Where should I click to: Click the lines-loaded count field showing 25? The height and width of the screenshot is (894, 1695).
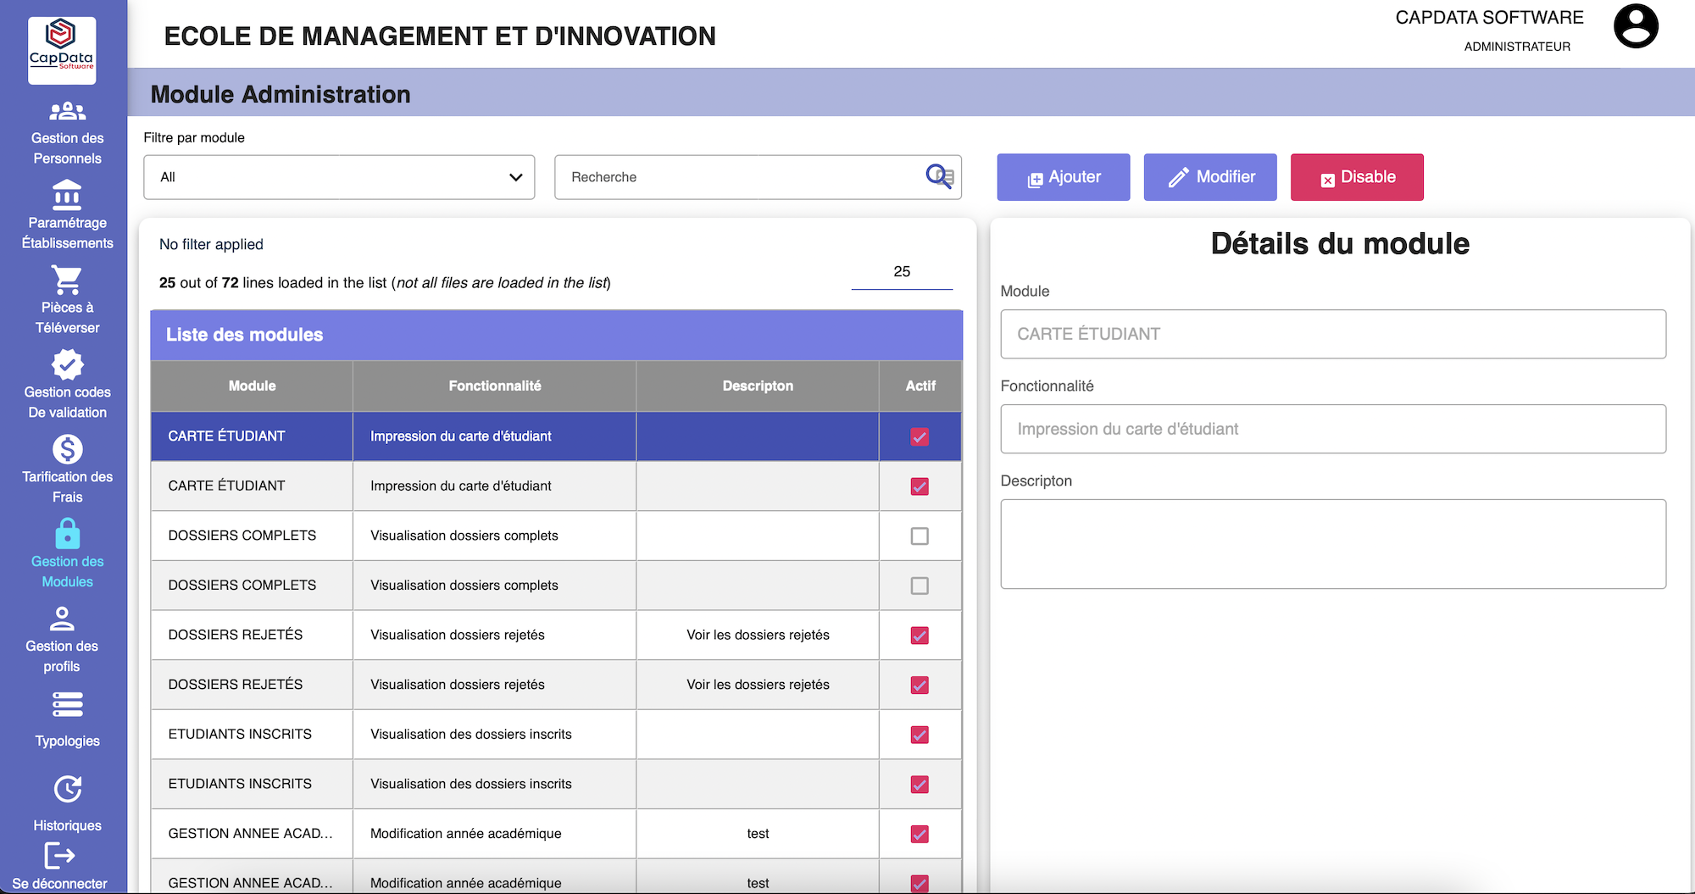click(902, 272)
